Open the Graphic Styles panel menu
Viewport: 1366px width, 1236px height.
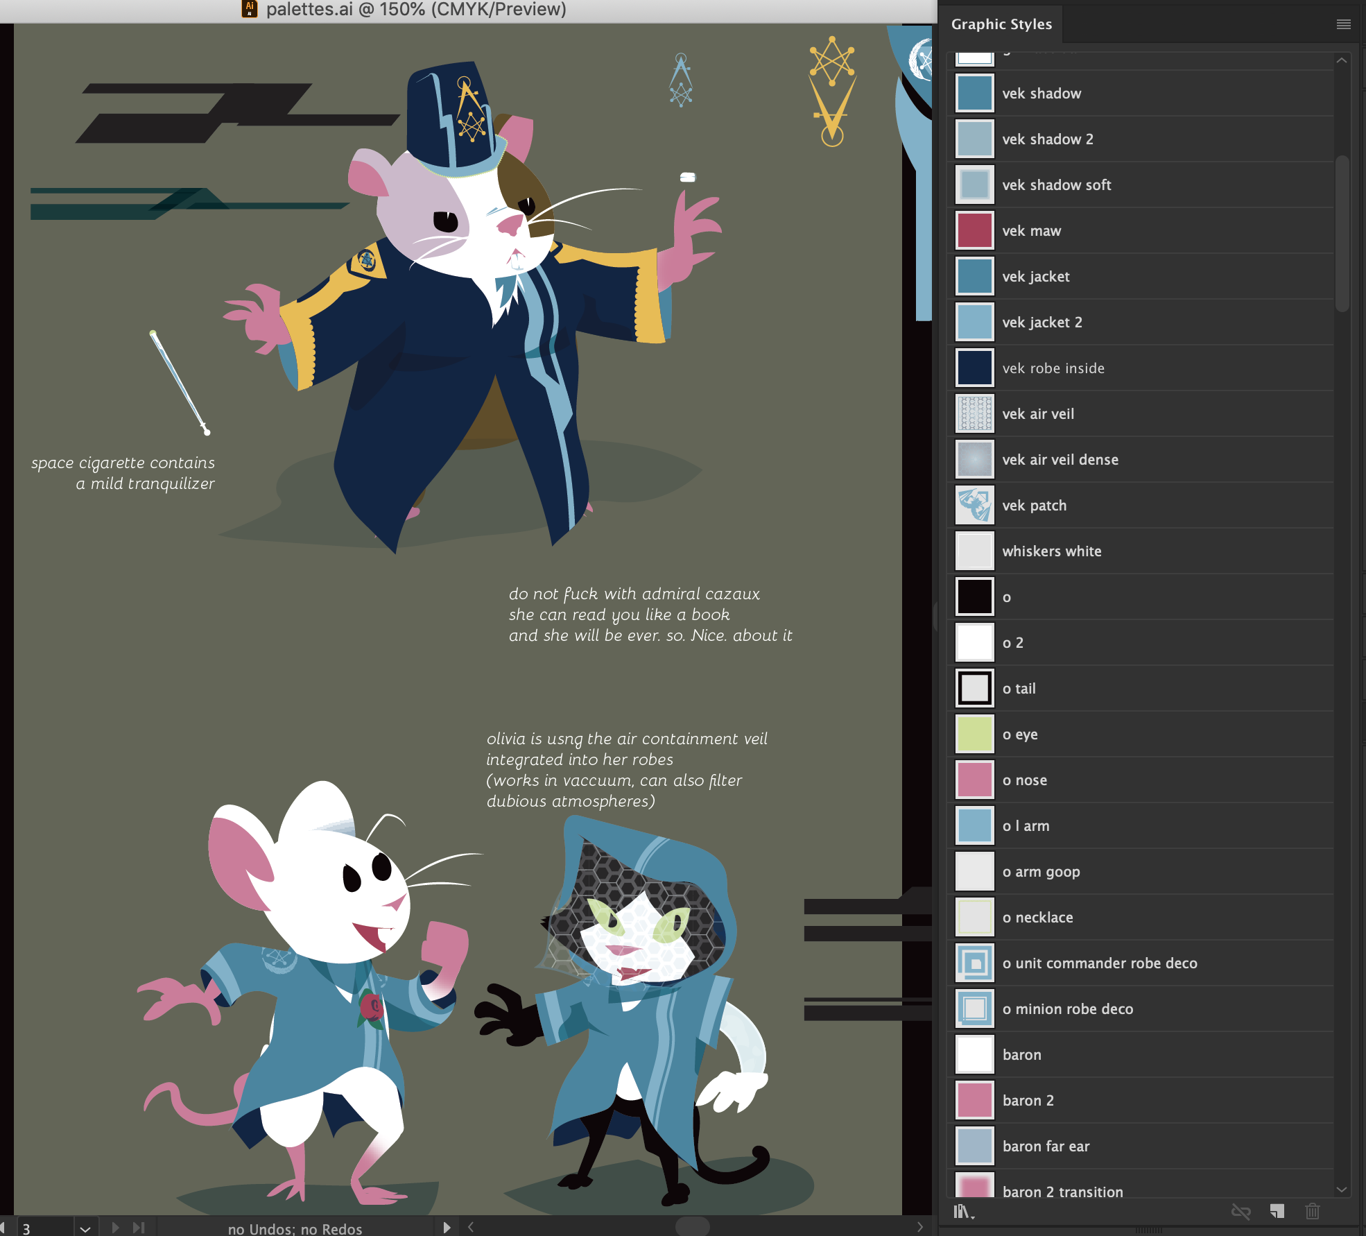pos(1343,24)
